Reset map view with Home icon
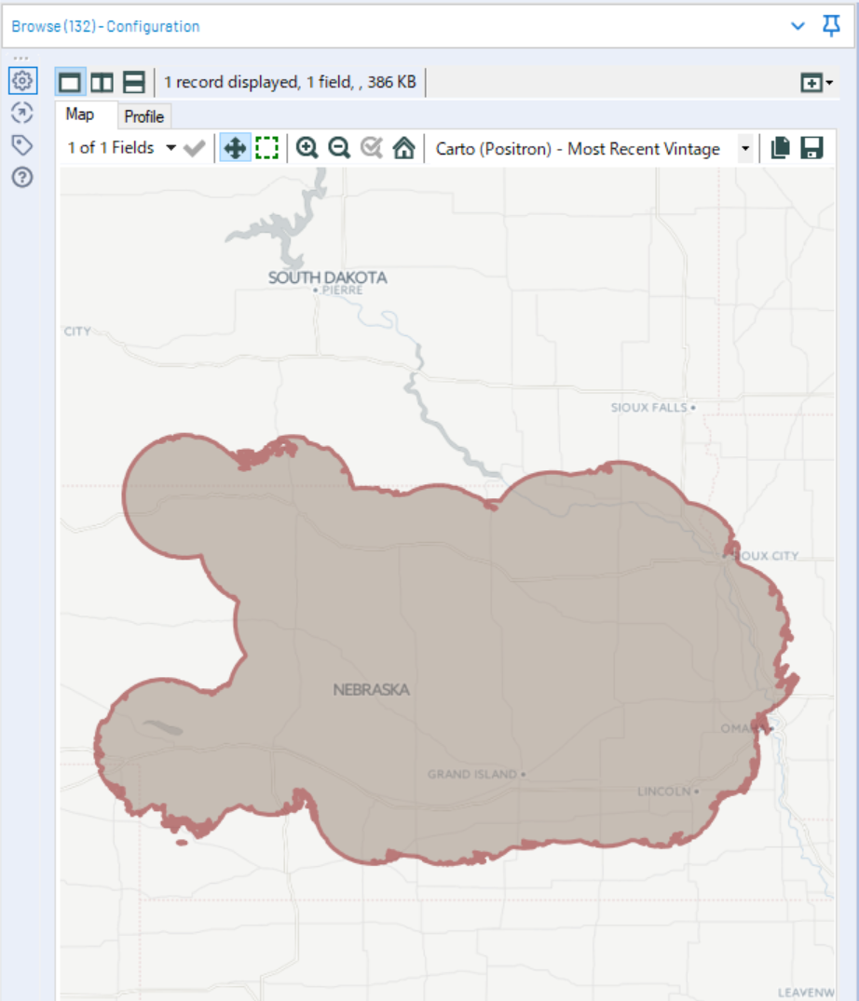 [x=403, y=148]
